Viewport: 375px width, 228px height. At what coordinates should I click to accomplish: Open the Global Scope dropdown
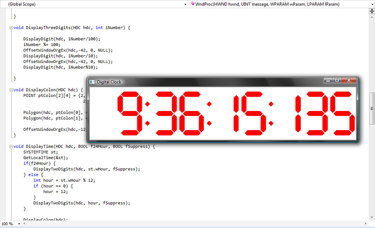[93, 4]
